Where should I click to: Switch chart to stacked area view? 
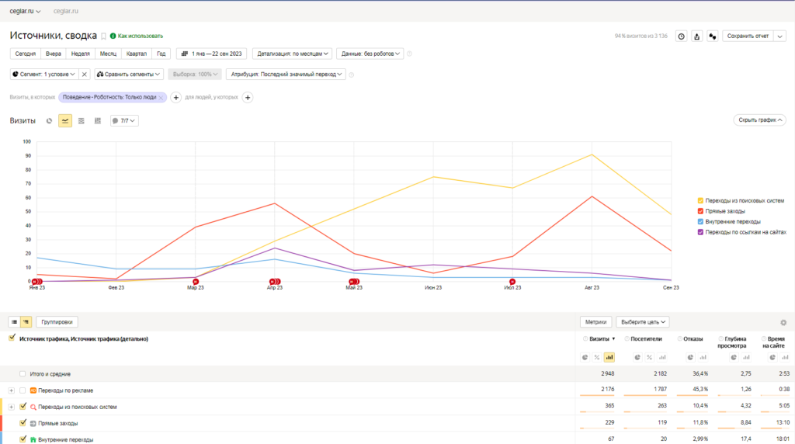click(x=81, y=120)
